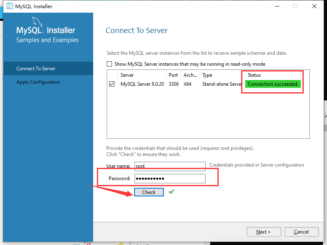This screenshot has width=327, height=245.
Task: Click the Password input field
Action: [x=170, y=178]
